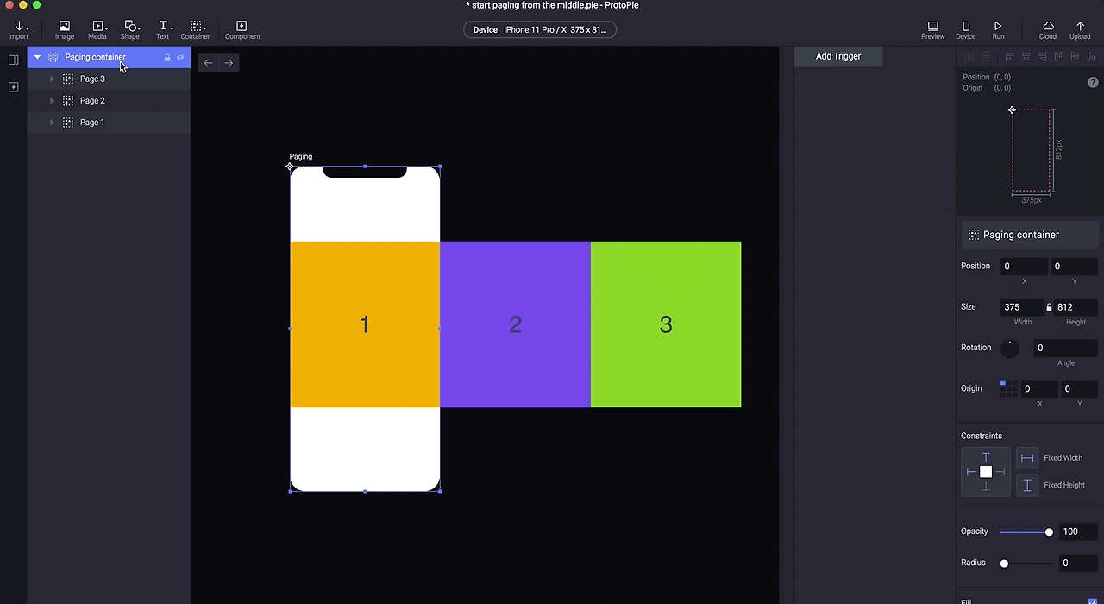Click the Size Width field
The image size is (1104, 604).
pyautogui.click(x=1022, y=307)
